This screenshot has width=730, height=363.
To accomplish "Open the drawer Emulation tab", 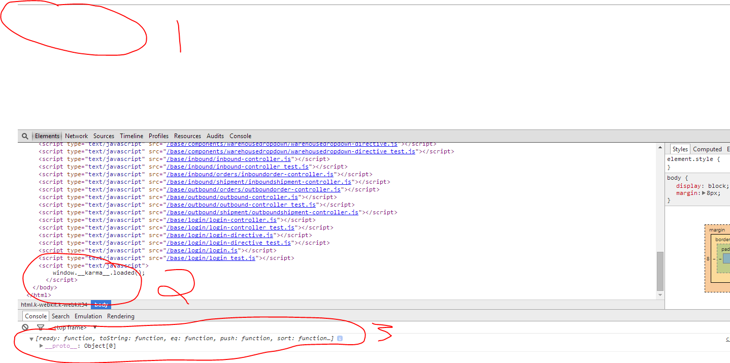I will 88,316.
